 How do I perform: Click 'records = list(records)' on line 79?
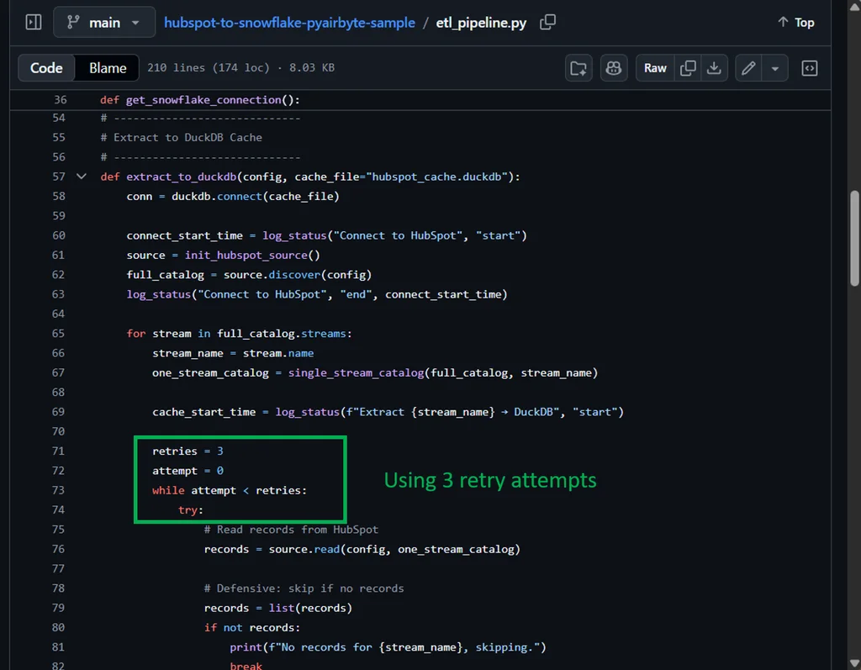coord(277,608)
